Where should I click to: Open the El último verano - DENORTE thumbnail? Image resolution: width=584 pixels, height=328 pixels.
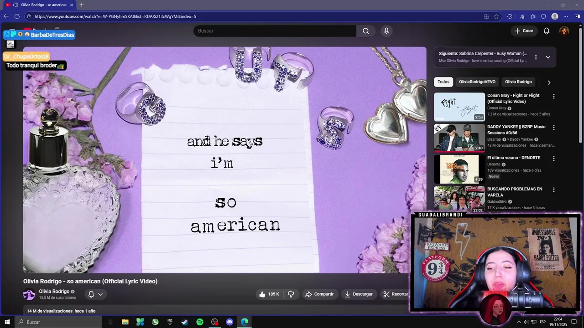point(459,169)
